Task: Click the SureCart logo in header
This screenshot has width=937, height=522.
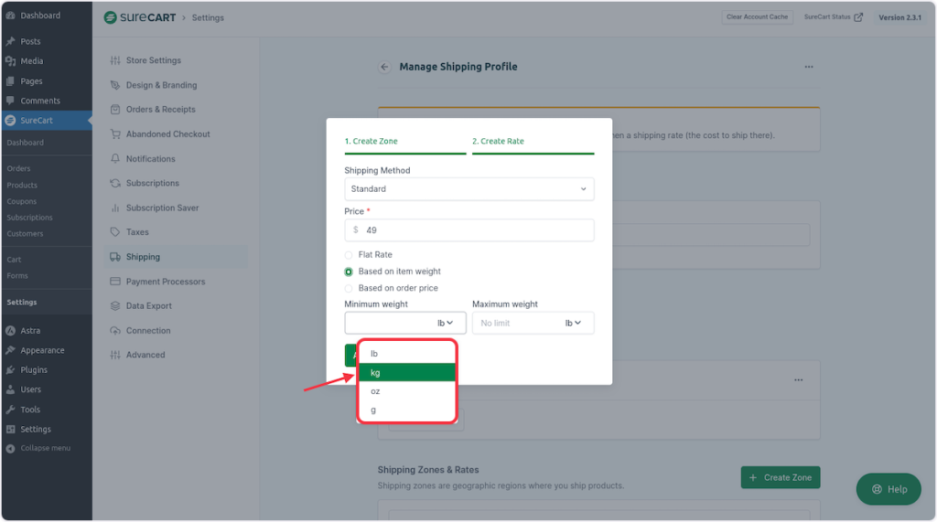Action: click(140, 17)
